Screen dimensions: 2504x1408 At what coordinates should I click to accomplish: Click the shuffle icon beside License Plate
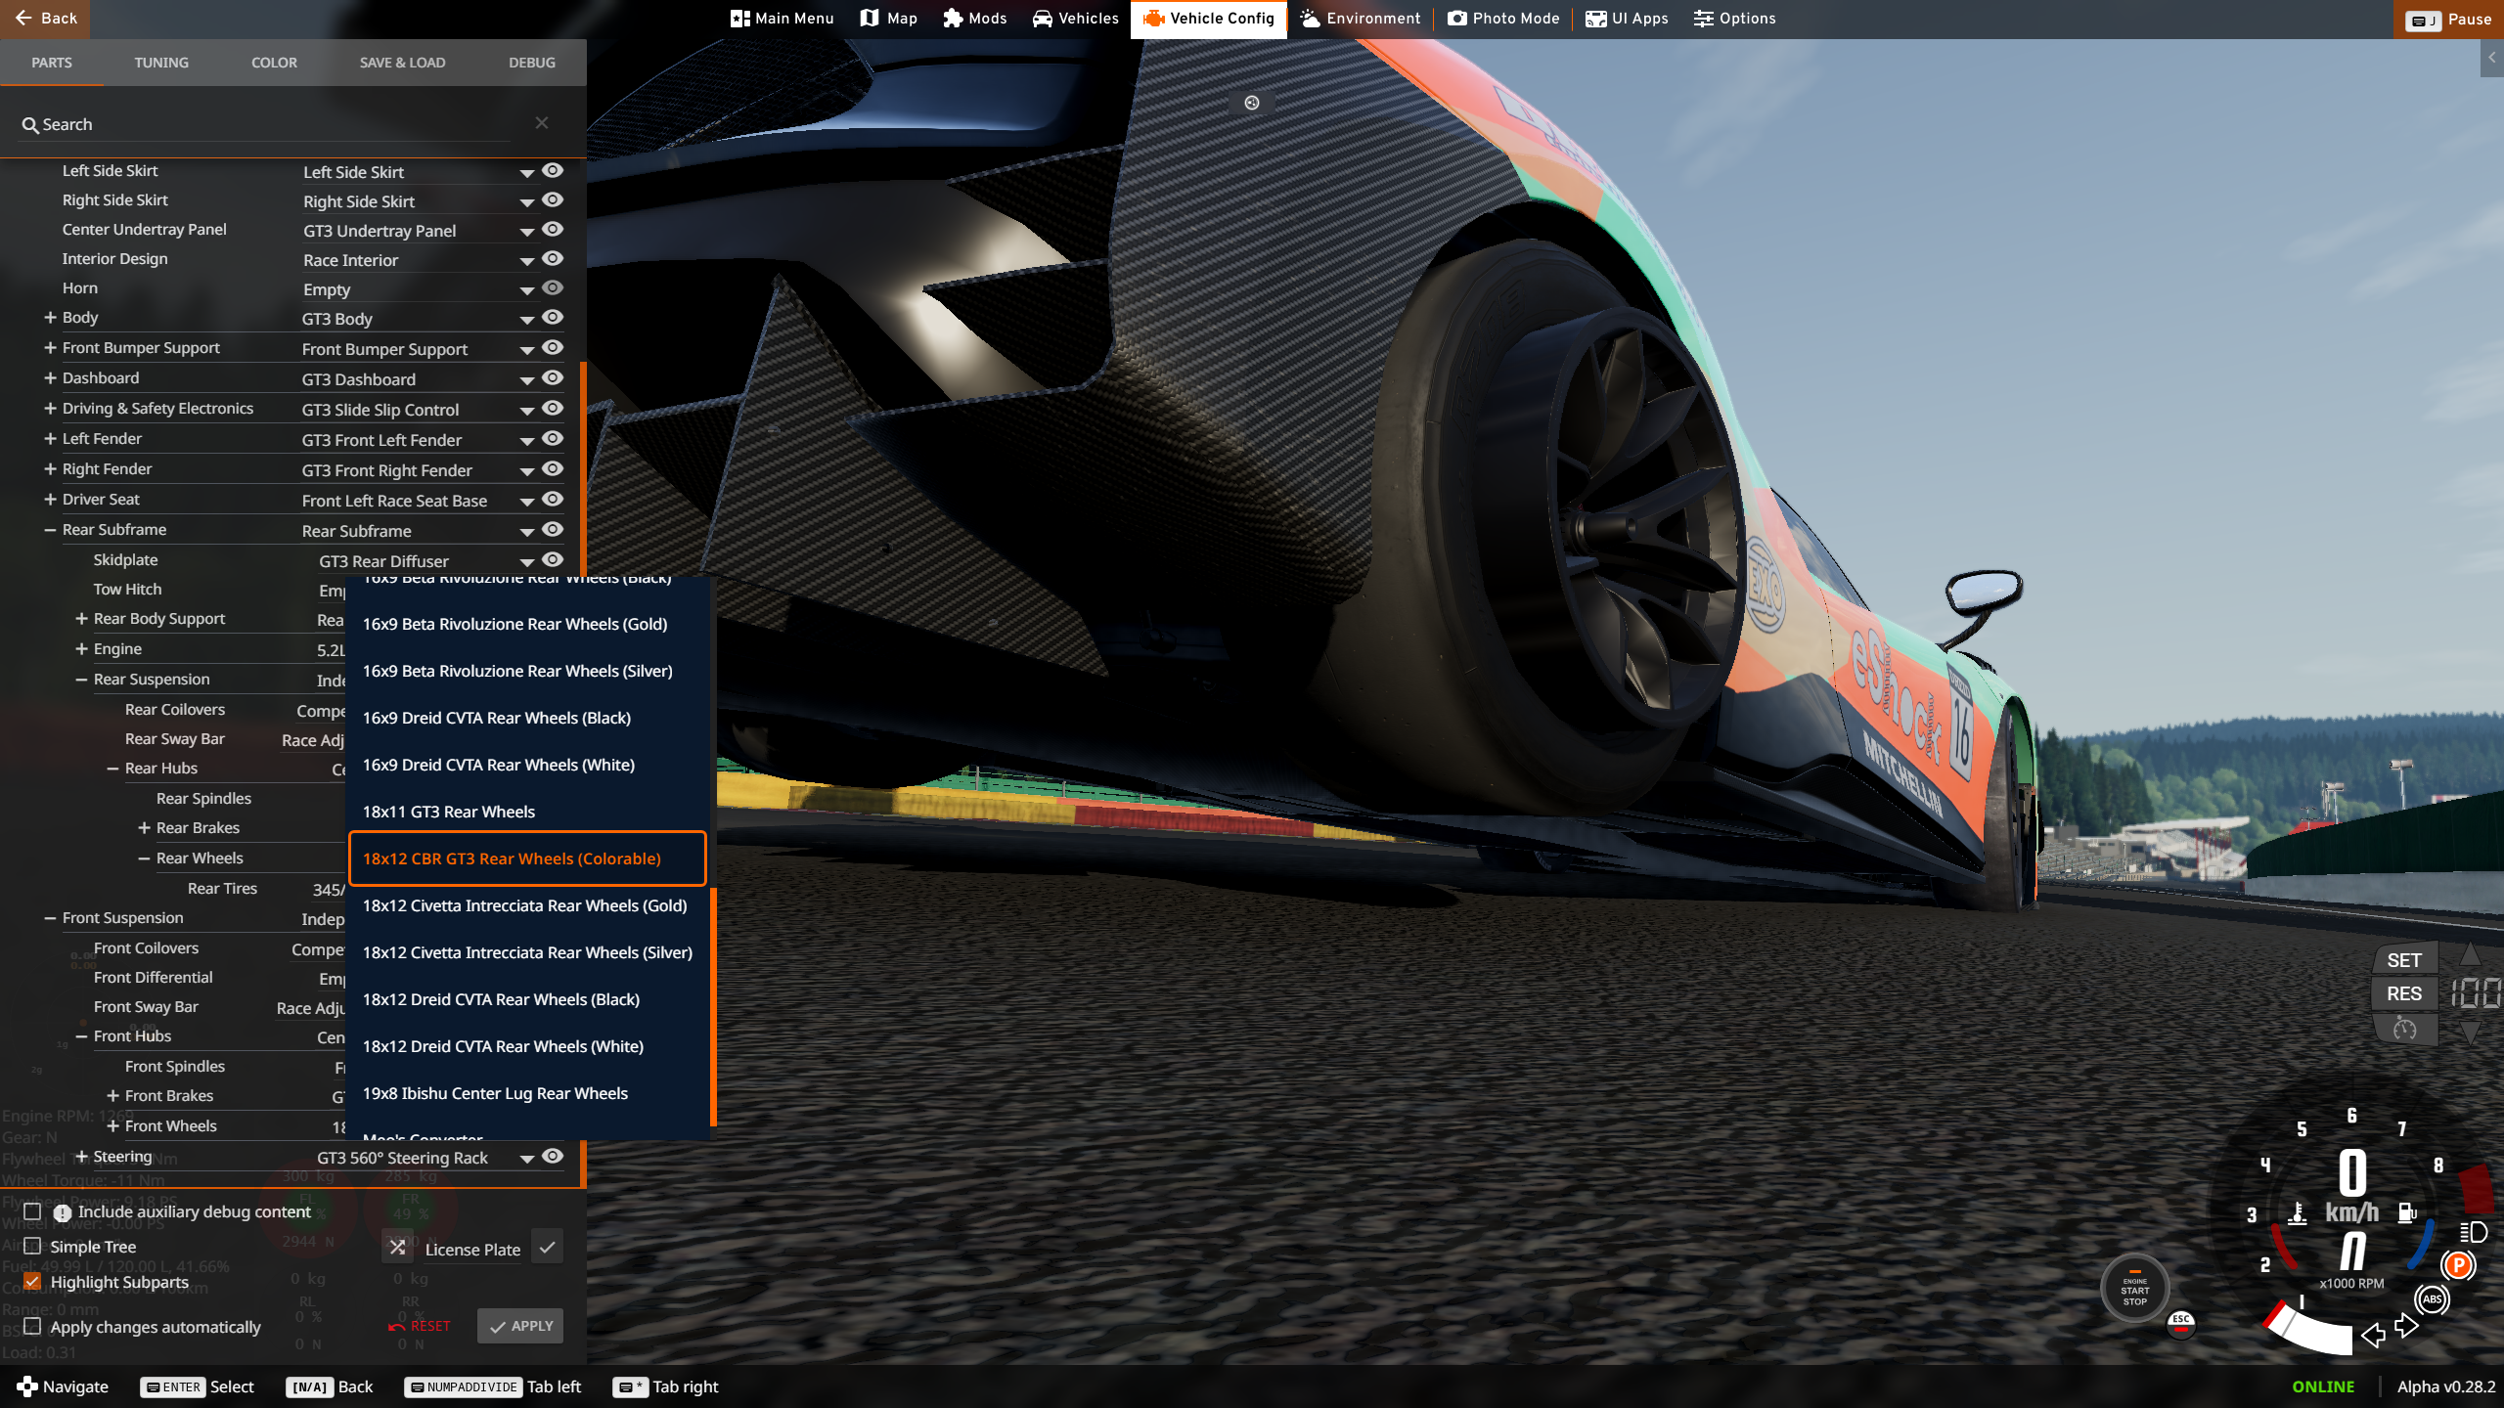click(x=397, y=1248)
